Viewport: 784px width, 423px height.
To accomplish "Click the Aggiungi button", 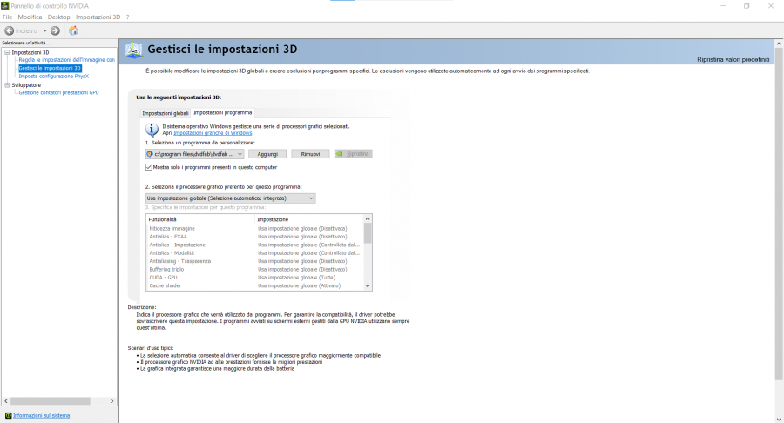I will [267, 154].
